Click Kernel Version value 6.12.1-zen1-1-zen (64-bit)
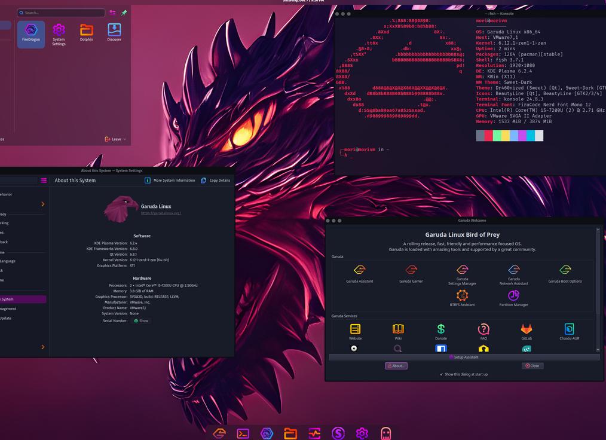 pyautogui.click(x=149, y=260)
